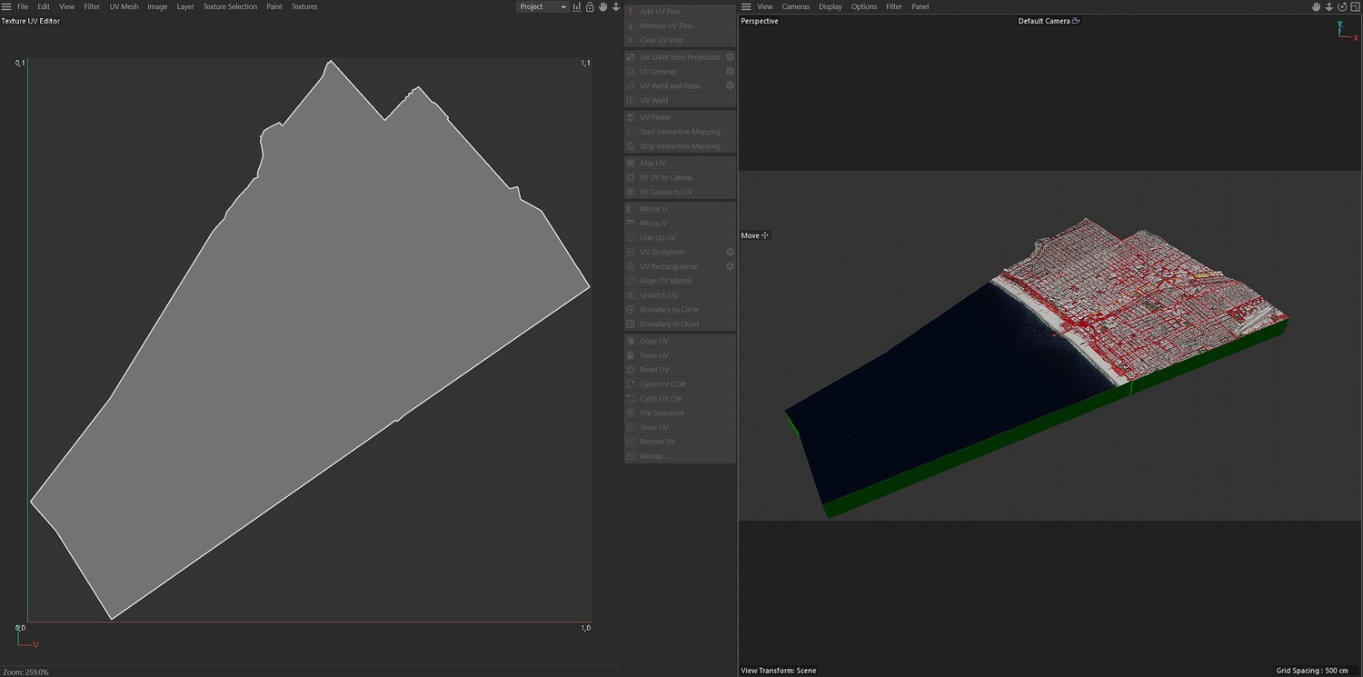This screenshot has width=1363, height=677.
Task: Click the histogram bars icon beside Project
Action: (577, 6)
